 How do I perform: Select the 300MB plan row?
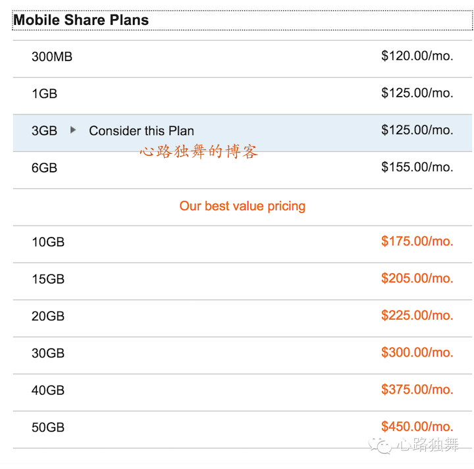(242, 59)
